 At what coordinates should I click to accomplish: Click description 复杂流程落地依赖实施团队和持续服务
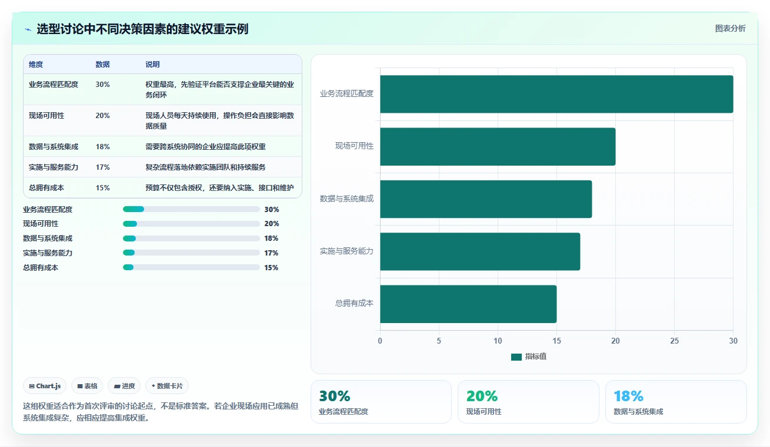pyautogui.click(x=206, y=167)
